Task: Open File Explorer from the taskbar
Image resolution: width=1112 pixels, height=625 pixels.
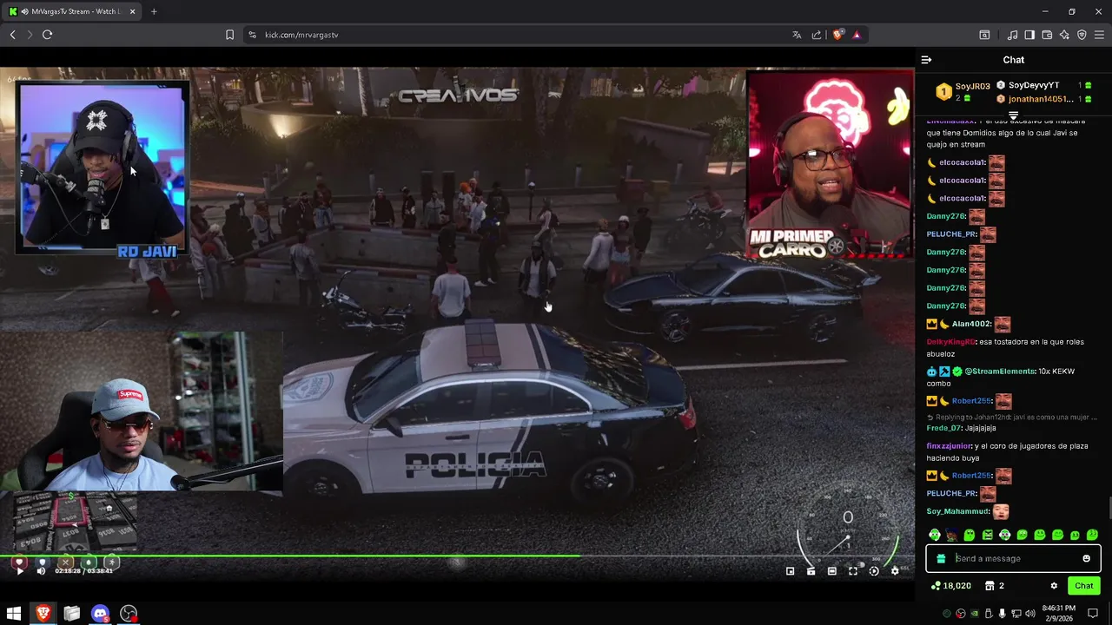Action: (71, 614)
